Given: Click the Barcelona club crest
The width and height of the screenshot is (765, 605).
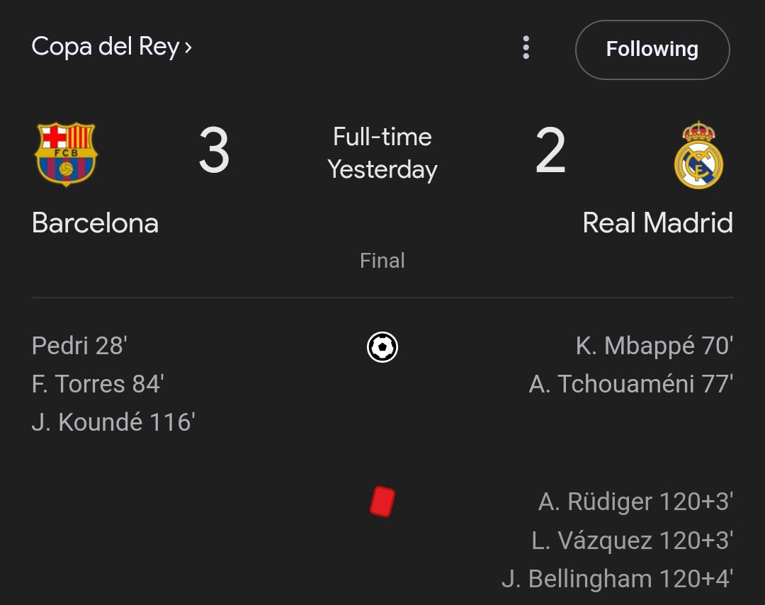Looking at the screenshot, I should 66,154.
